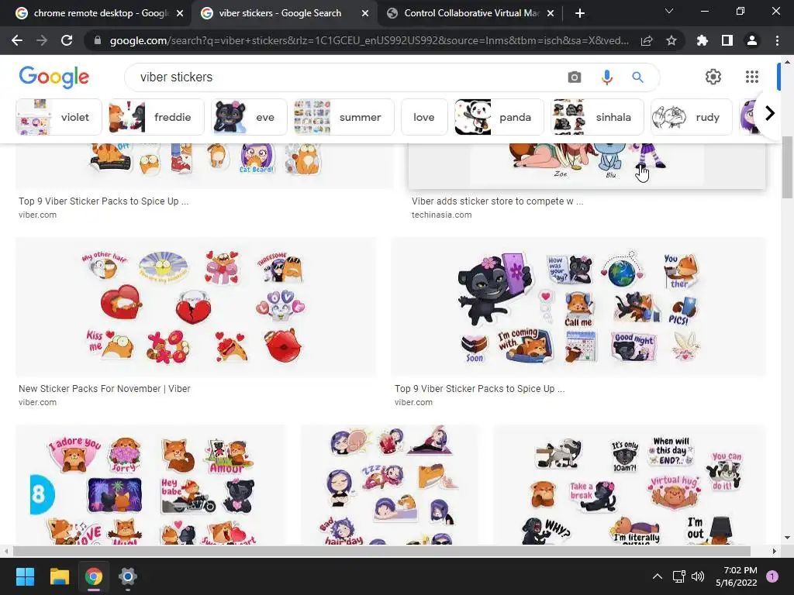Open the Chrome profile avatar
The height and width of the screenshot is (595, 794).
click(x=752, y=40)
